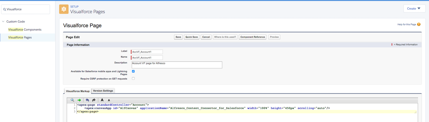Click the closing </apex:page> line
This screenshot has width=429, height=122.
point(88,112)
